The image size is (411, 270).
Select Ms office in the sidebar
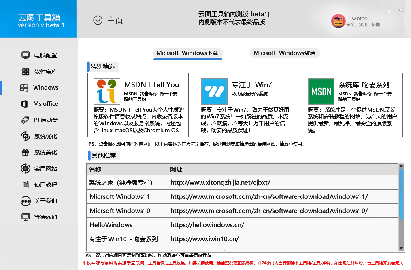(46, 104)
